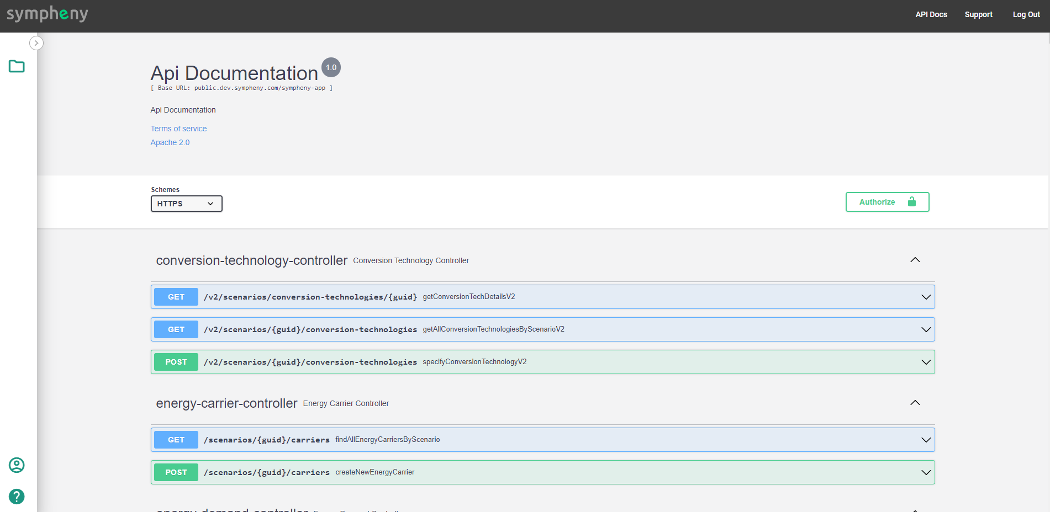The width and height of the screenshot is (1050, 512).
Task: Open Support in top navigation
Action: [978, 15]
